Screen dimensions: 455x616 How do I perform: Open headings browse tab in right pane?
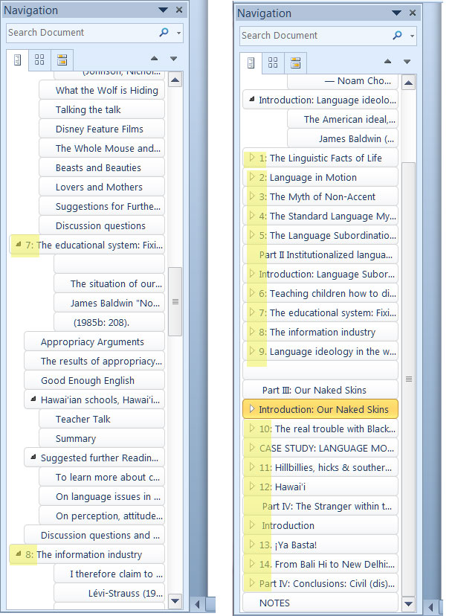[x=251, y=62]
